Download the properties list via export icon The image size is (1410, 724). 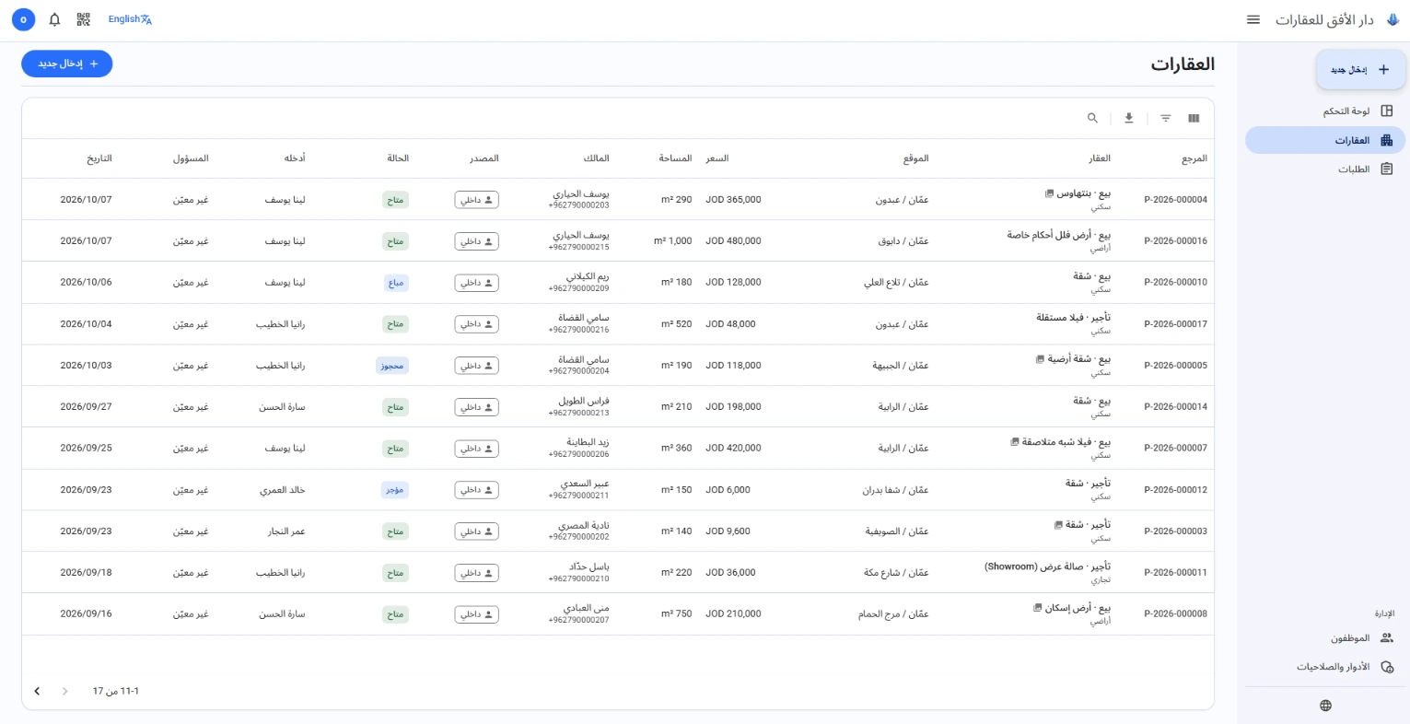pos(1129,118)
